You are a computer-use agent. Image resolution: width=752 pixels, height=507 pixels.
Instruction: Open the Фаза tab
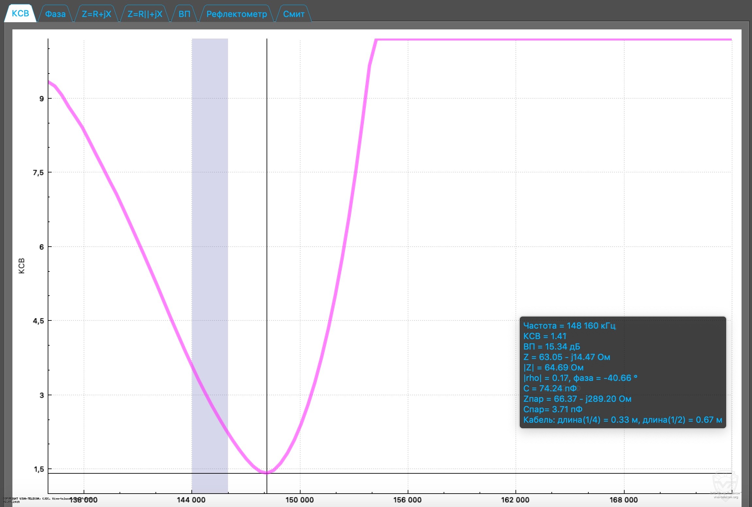55,14
